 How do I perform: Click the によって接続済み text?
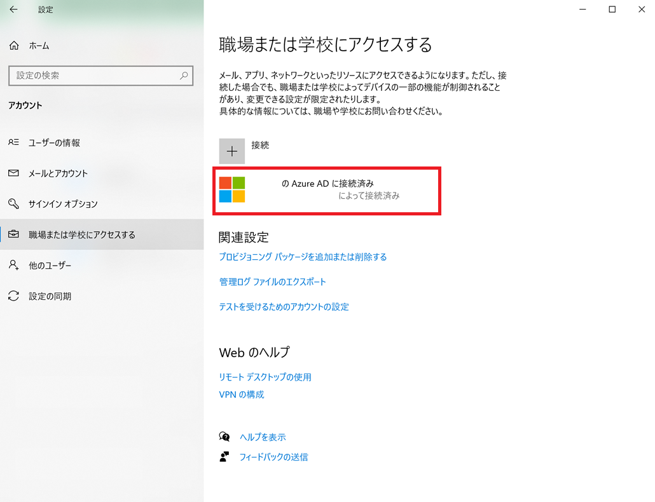[369, 196]
